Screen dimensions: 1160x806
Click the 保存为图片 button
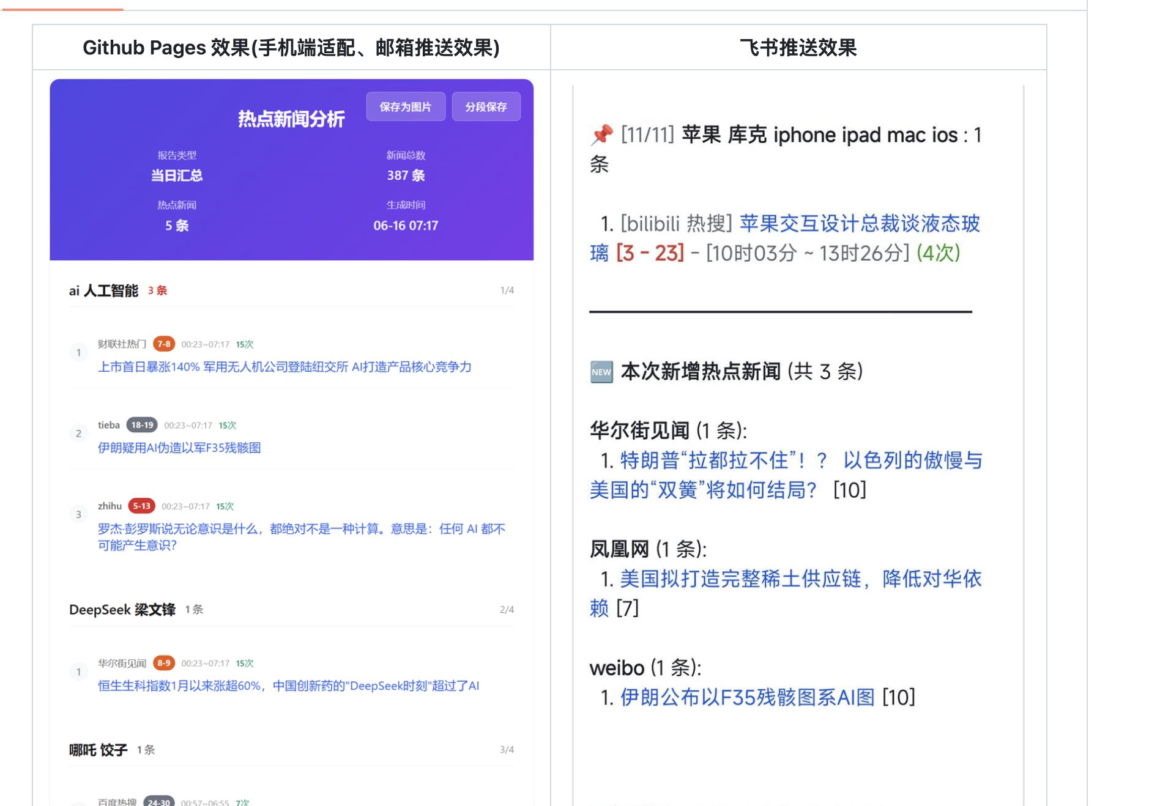405,107
